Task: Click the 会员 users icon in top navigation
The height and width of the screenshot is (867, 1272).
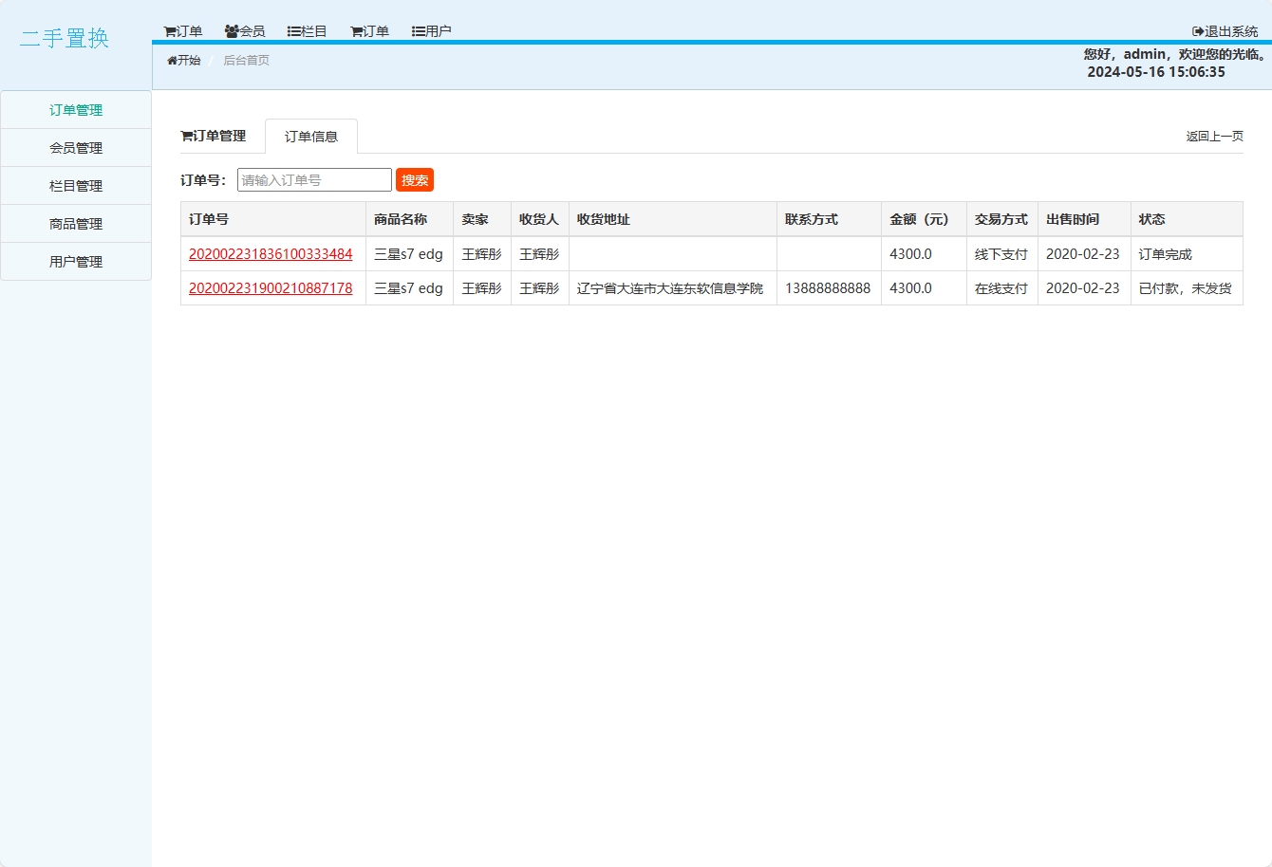Action: pyautogui.click(x=232, y=31)
